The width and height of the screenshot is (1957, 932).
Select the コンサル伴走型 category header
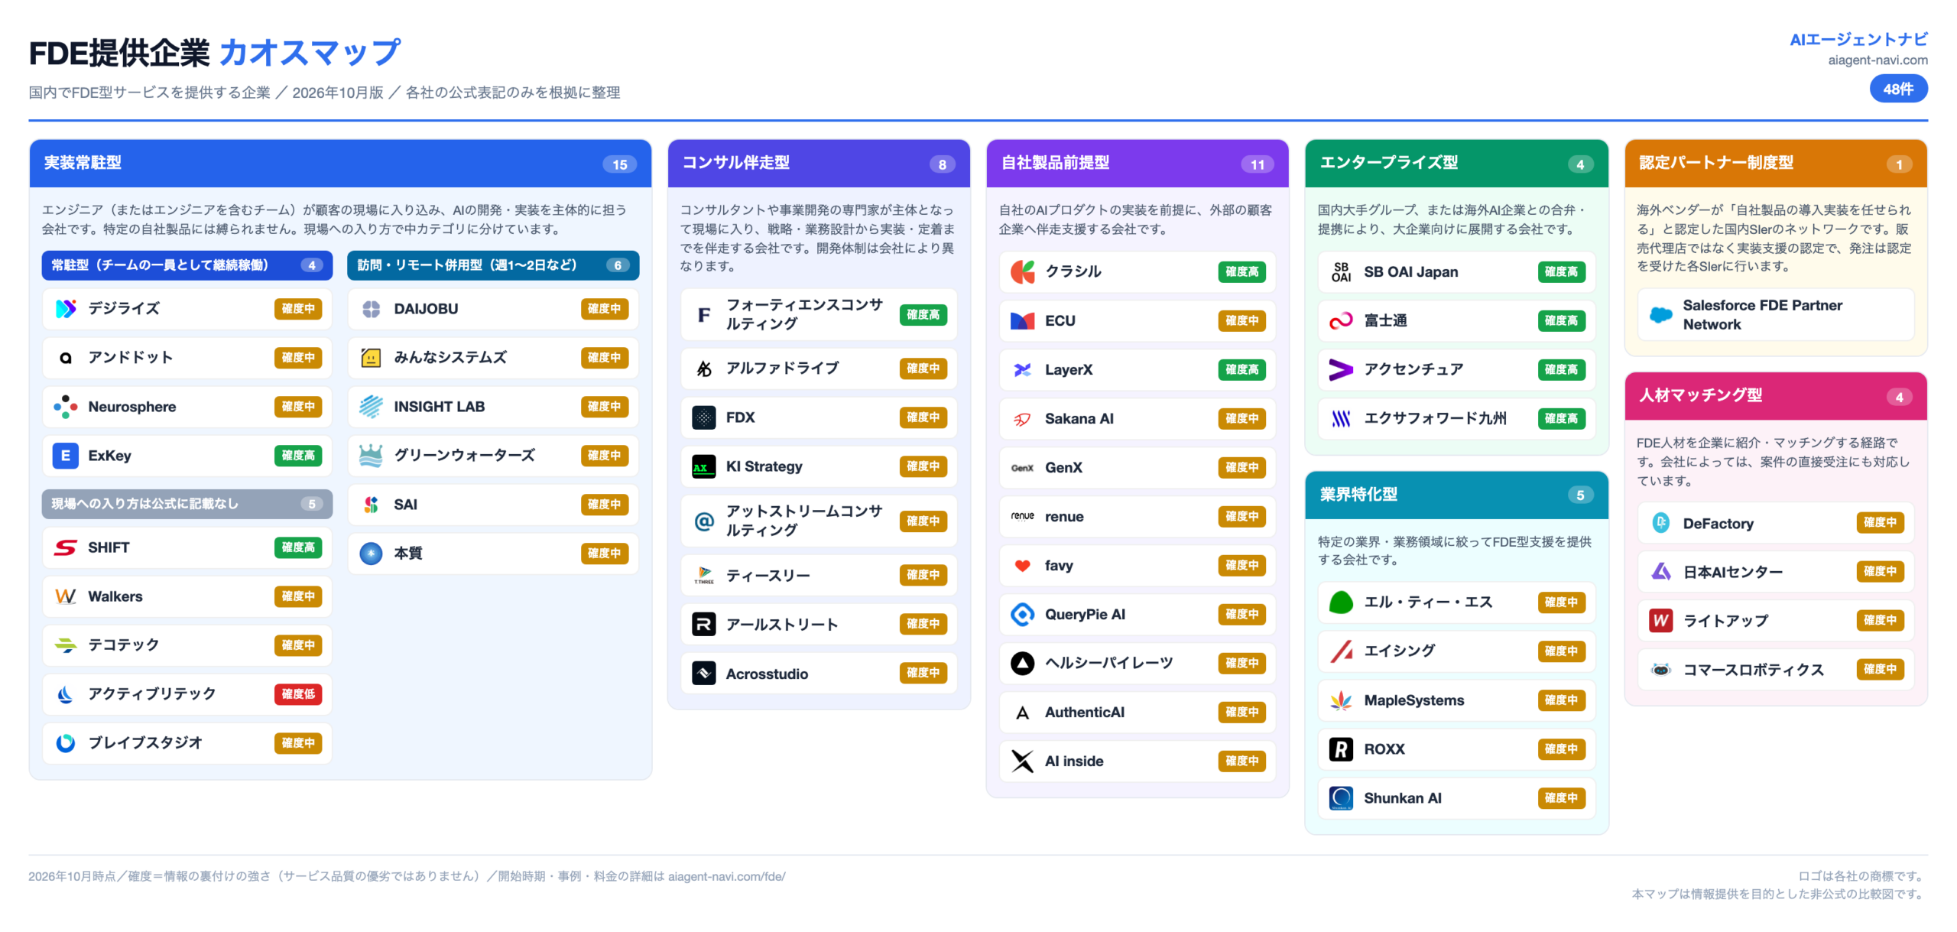(x=819, y=164)
